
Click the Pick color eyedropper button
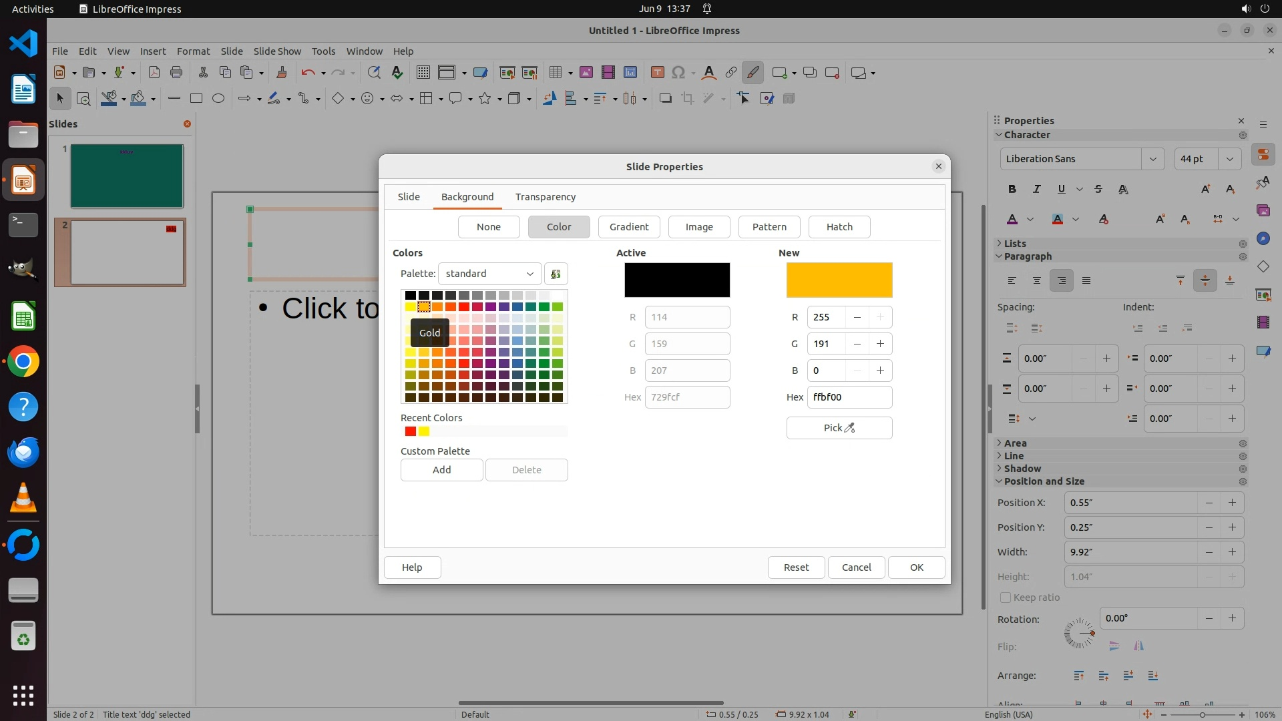tap(839, 428)
